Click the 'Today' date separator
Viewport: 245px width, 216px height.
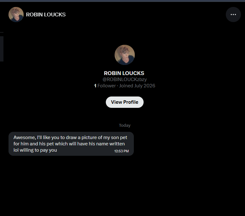click(124, 126)
